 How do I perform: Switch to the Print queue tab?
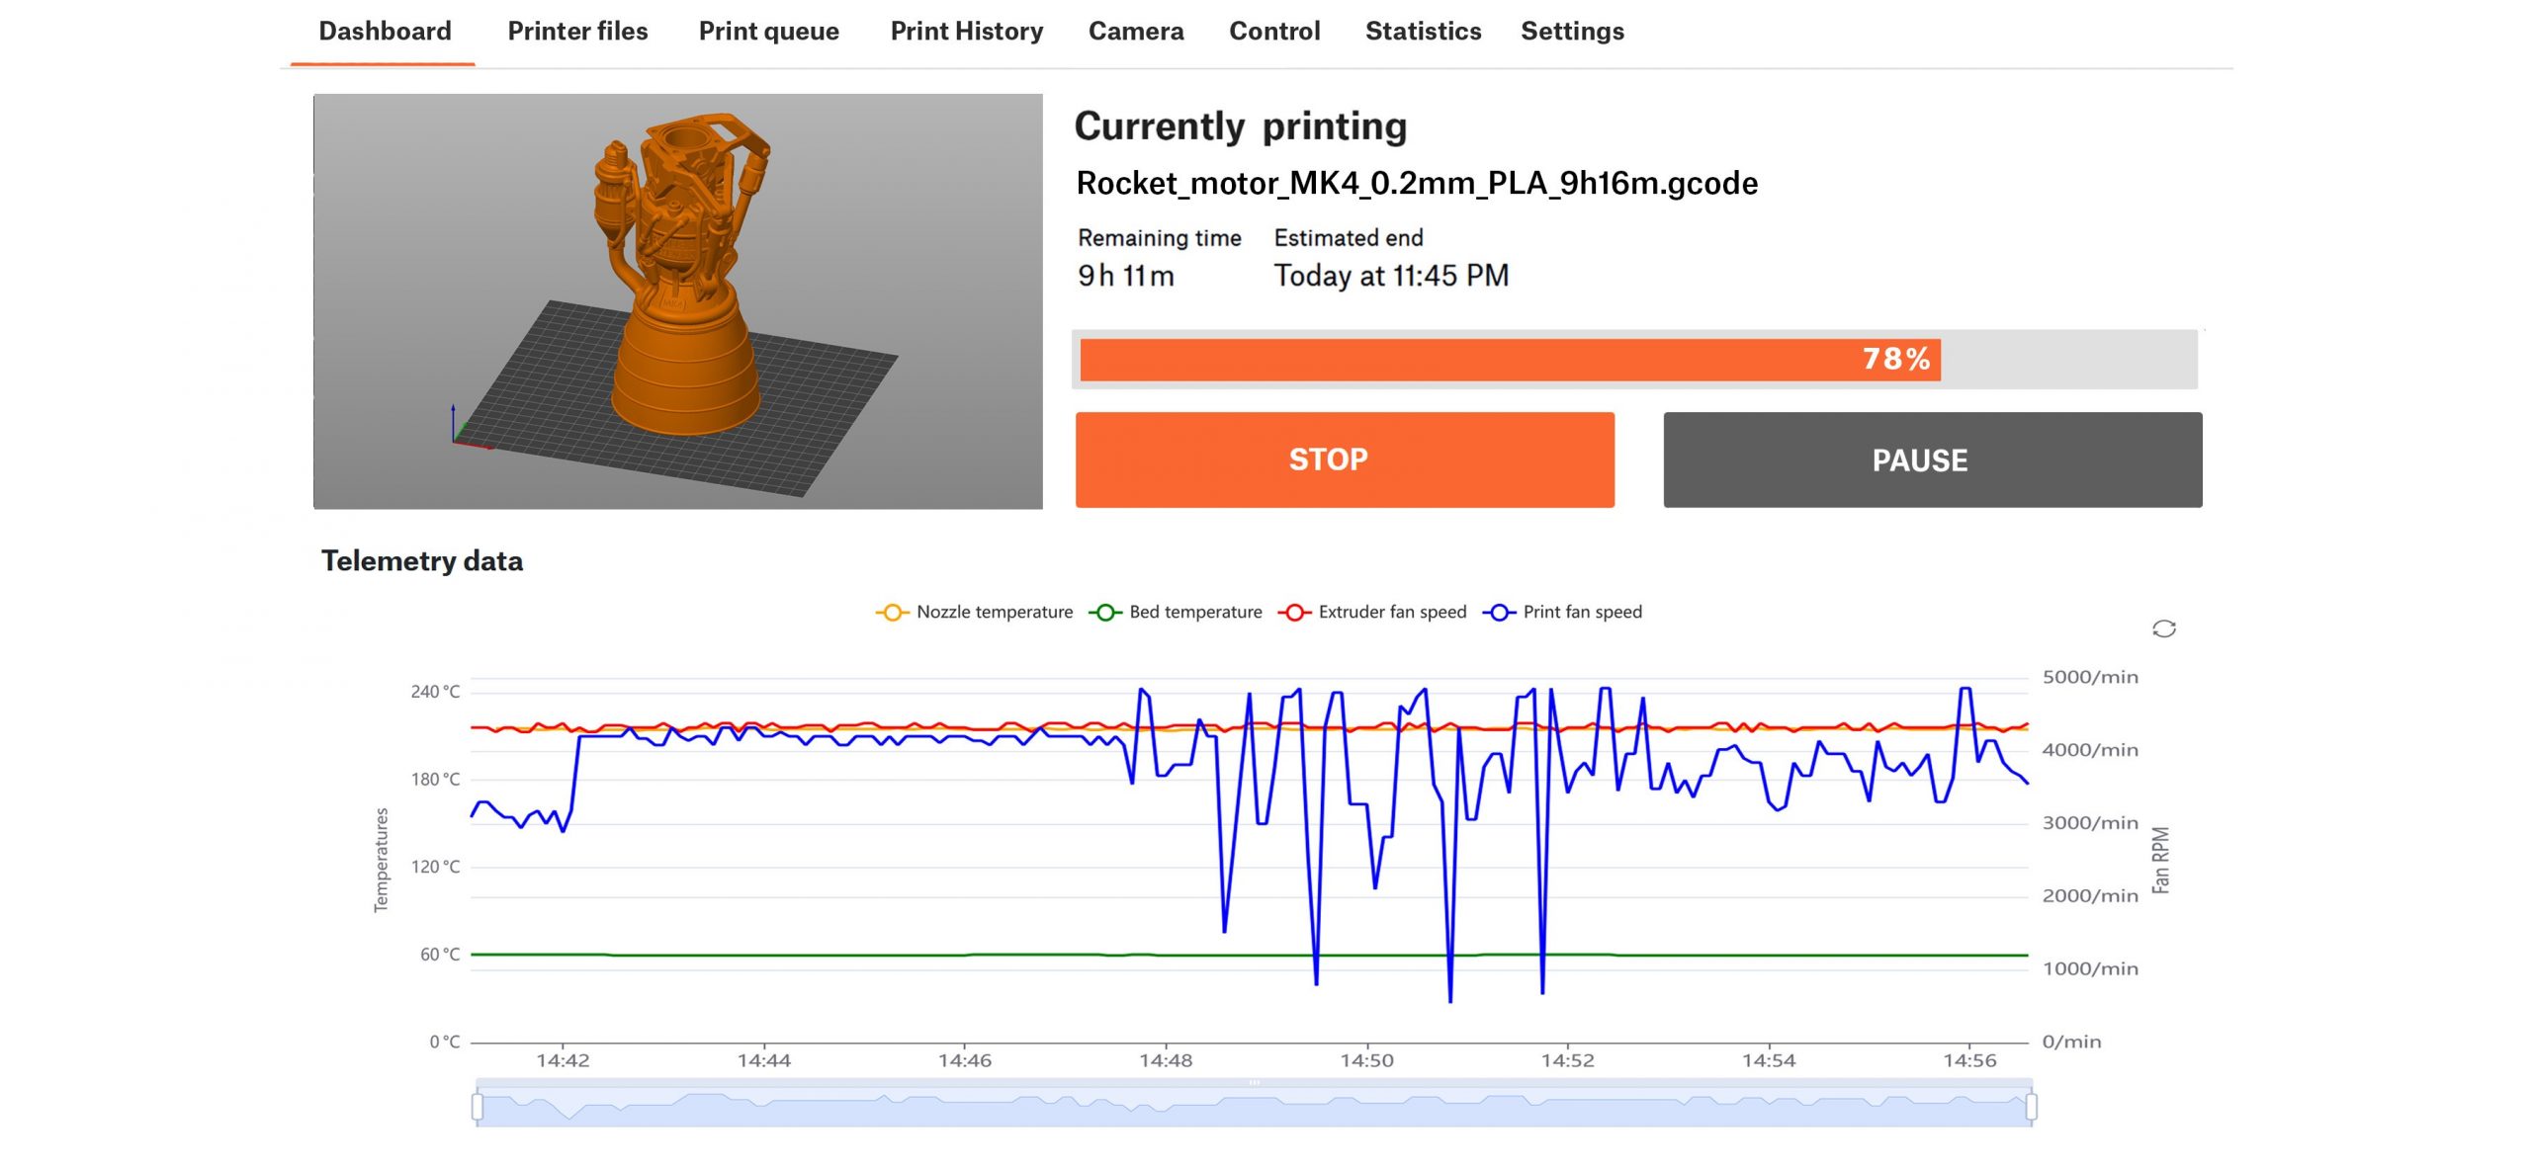tap(768, 32)
